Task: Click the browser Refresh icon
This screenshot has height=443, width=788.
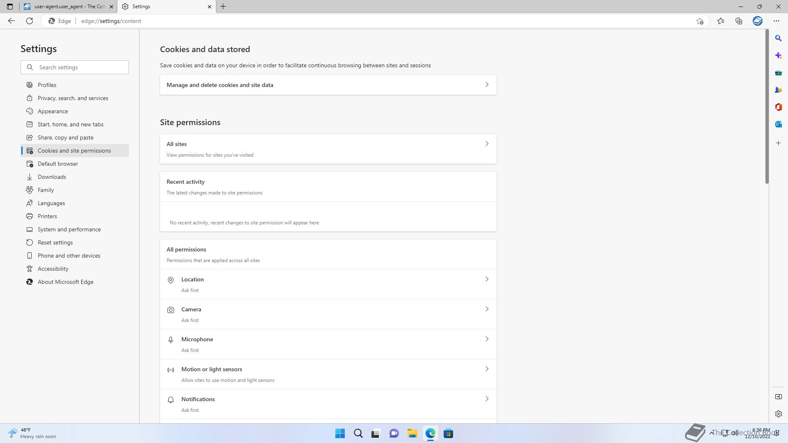Action: coord(30,21)
